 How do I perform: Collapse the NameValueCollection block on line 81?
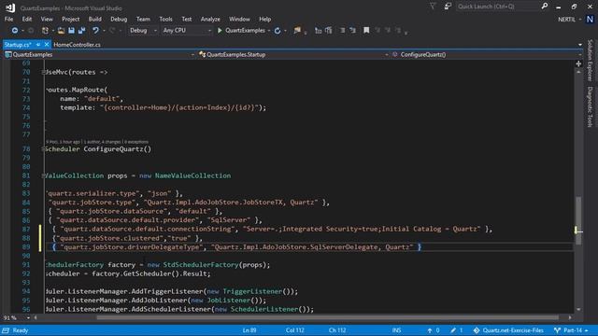coord(44,175)
